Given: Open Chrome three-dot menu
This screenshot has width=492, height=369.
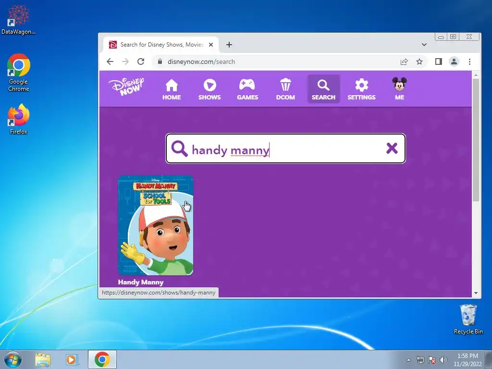Looking at the screenshot, I should pyautogui.click(x=469, y=61).
